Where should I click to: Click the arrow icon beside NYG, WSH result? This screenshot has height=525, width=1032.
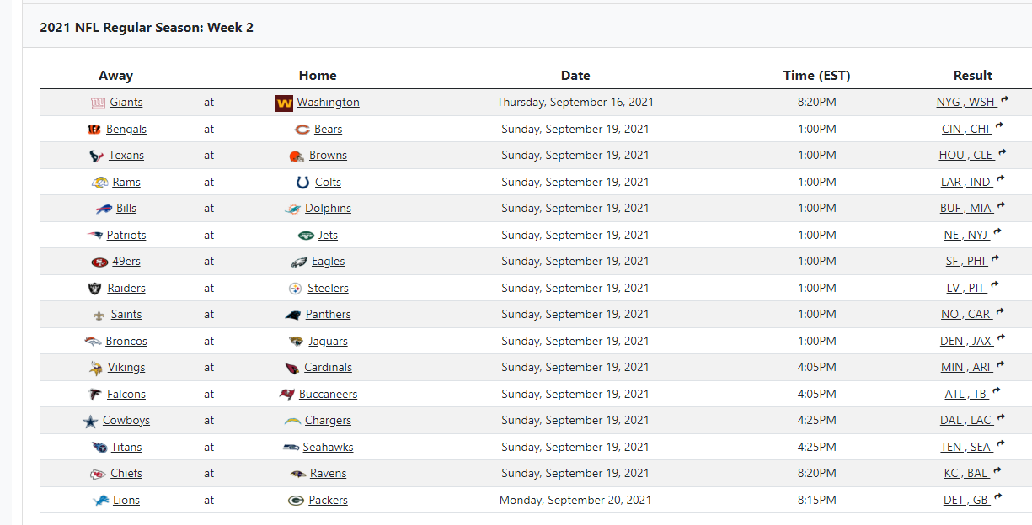[1005, 101]
